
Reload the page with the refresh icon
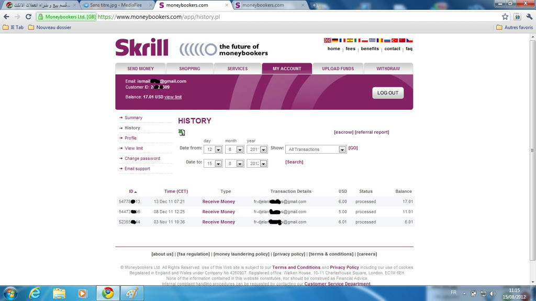(x=28, y=17)
